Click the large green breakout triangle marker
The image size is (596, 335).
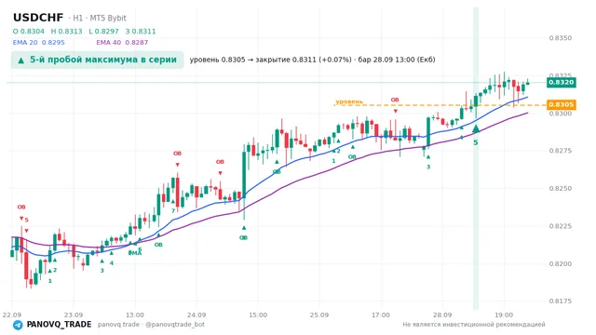[x=476, y=128]
